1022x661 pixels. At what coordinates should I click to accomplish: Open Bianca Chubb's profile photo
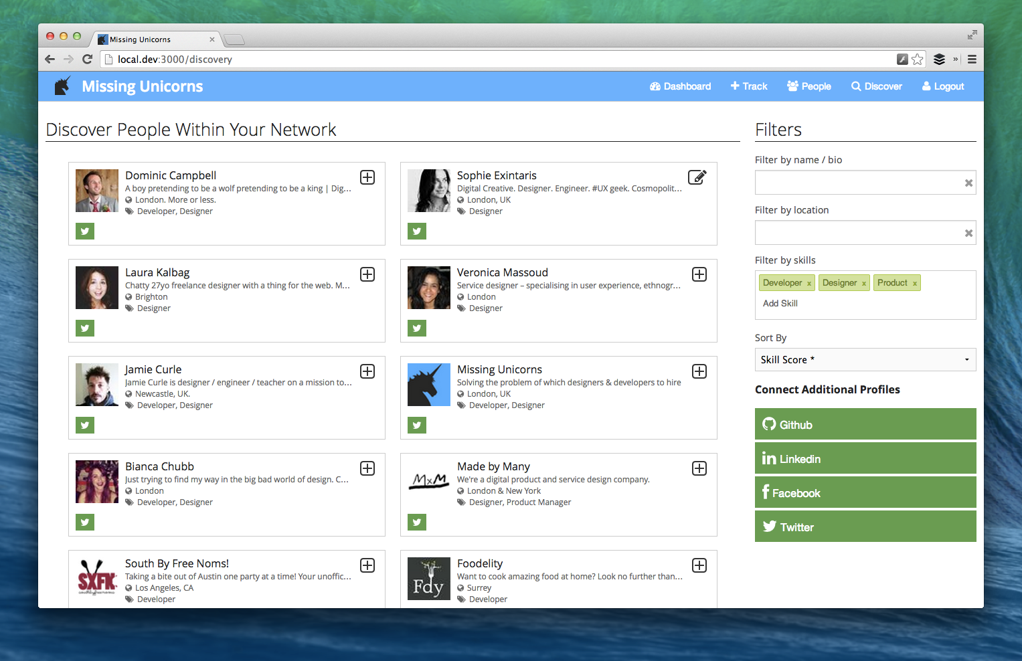click(x=97, y=482)
